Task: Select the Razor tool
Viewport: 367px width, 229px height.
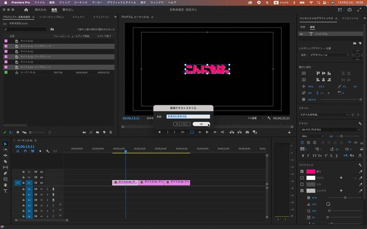Action: [x=5, y=162]
